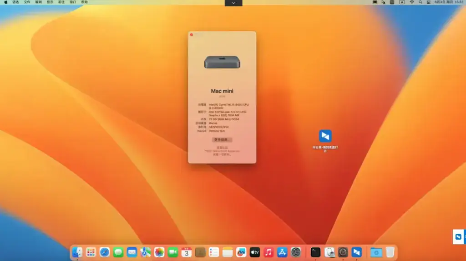
Task: Open Terminal from the Dock
Action: click(316, 252)
